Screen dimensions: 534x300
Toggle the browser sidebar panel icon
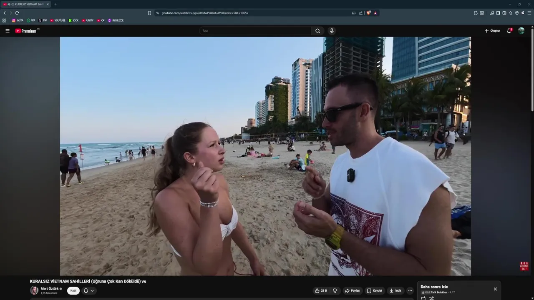coord(498,13)
